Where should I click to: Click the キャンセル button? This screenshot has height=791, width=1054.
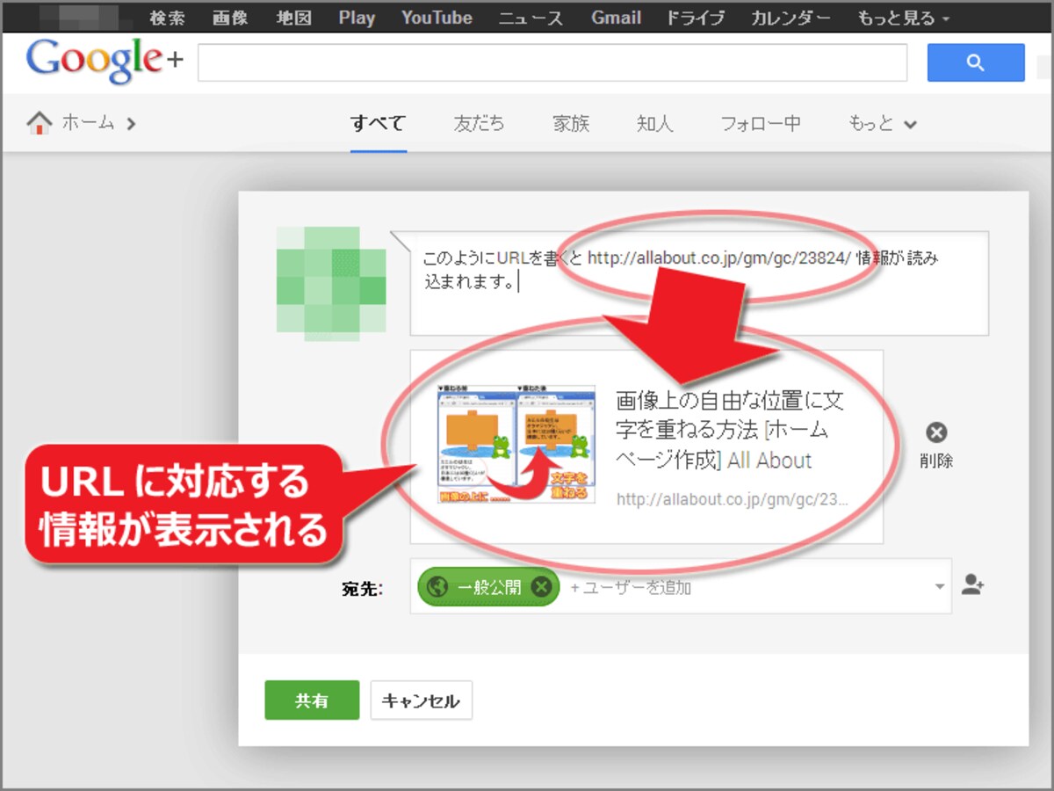point(421,700)
